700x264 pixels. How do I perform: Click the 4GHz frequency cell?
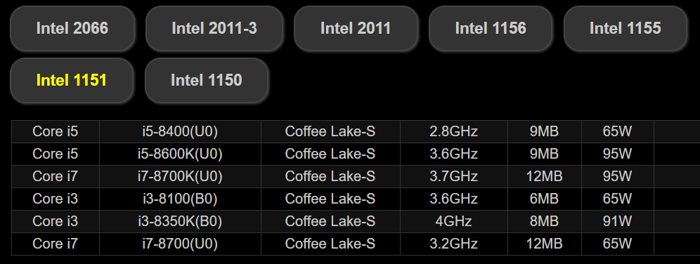[x=454, y=221]
